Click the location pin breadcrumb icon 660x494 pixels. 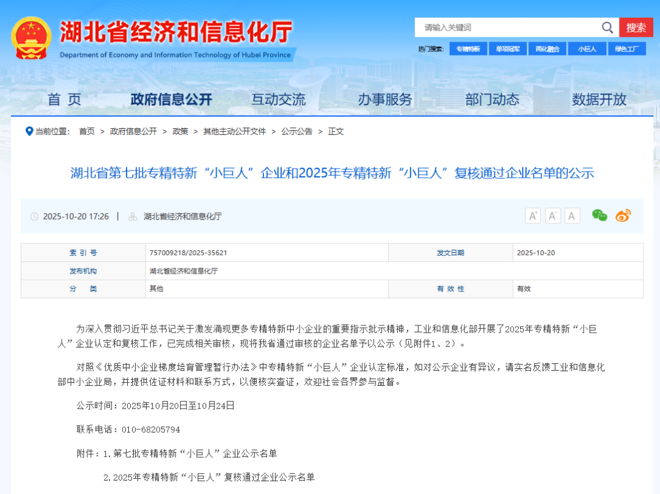[29, 131]
